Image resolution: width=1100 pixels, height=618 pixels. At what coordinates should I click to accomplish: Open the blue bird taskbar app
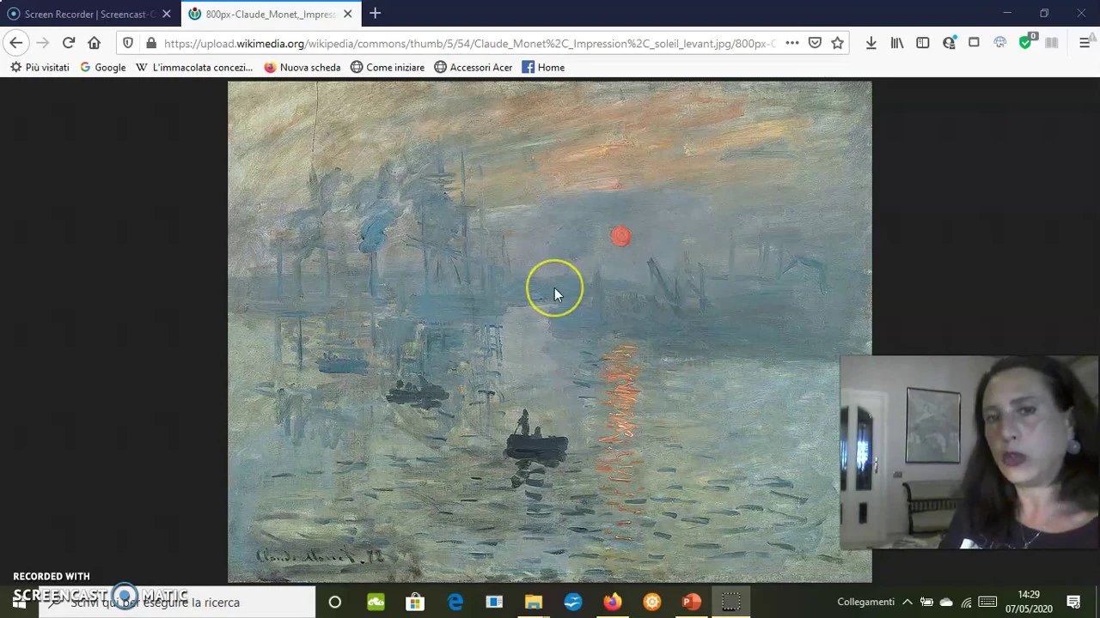(573, 602)
